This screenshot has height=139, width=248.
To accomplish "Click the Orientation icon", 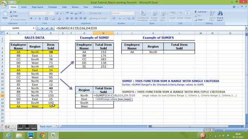I will (81, 13).
